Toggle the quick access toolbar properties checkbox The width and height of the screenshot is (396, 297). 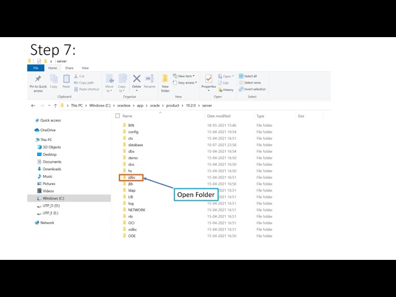(x=39, y=61)
